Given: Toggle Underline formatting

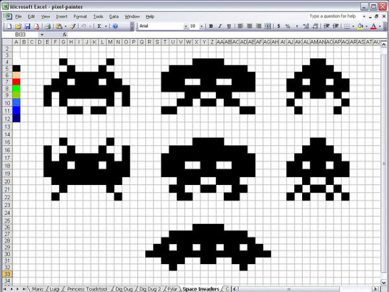Looking at the screenshot, I should coord(228,27).
